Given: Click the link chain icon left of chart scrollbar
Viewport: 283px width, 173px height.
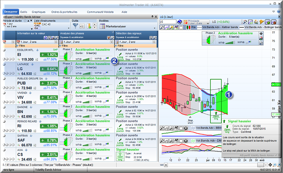Looking at the screenshot, I should [x=162, y=165].
